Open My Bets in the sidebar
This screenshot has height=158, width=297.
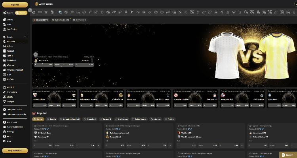point(11,79)
